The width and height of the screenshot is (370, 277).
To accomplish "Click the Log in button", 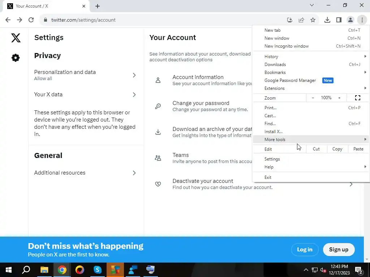I will tap(305, 250).
